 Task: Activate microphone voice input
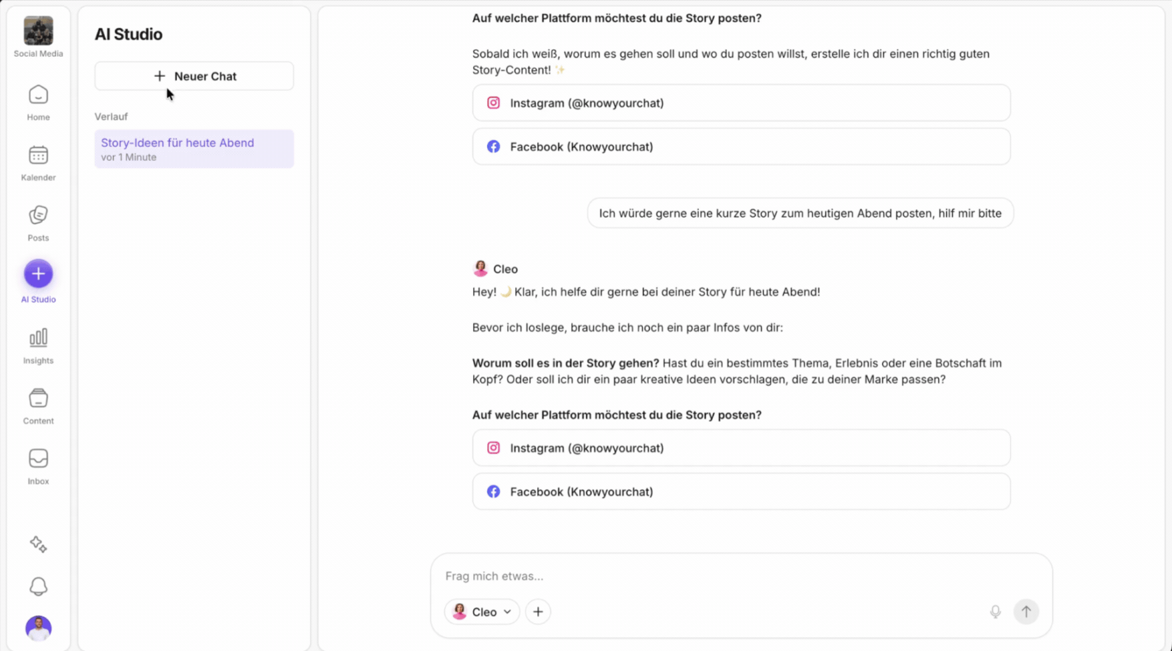995,612
